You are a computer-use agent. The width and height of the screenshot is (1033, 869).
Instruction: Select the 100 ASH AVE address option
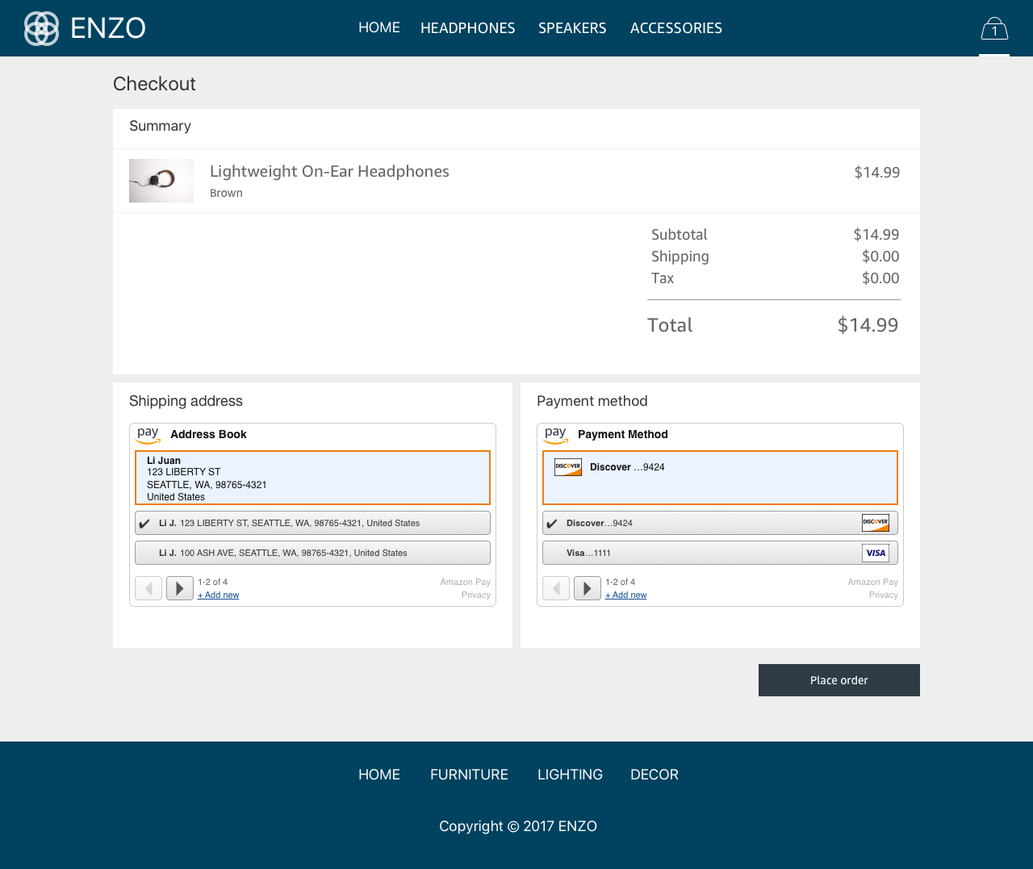tap(312, 553)
